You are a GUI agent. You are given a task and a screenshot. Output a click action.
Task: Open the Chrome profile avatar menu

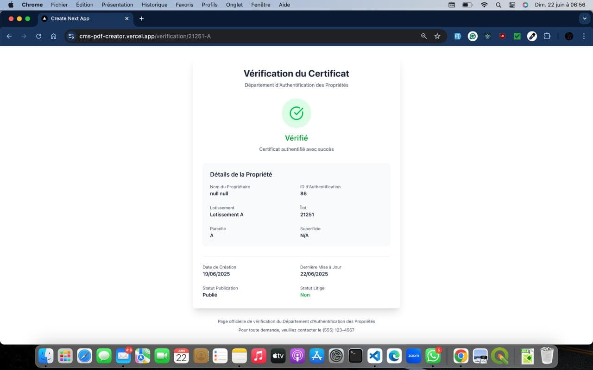point(569,36)
